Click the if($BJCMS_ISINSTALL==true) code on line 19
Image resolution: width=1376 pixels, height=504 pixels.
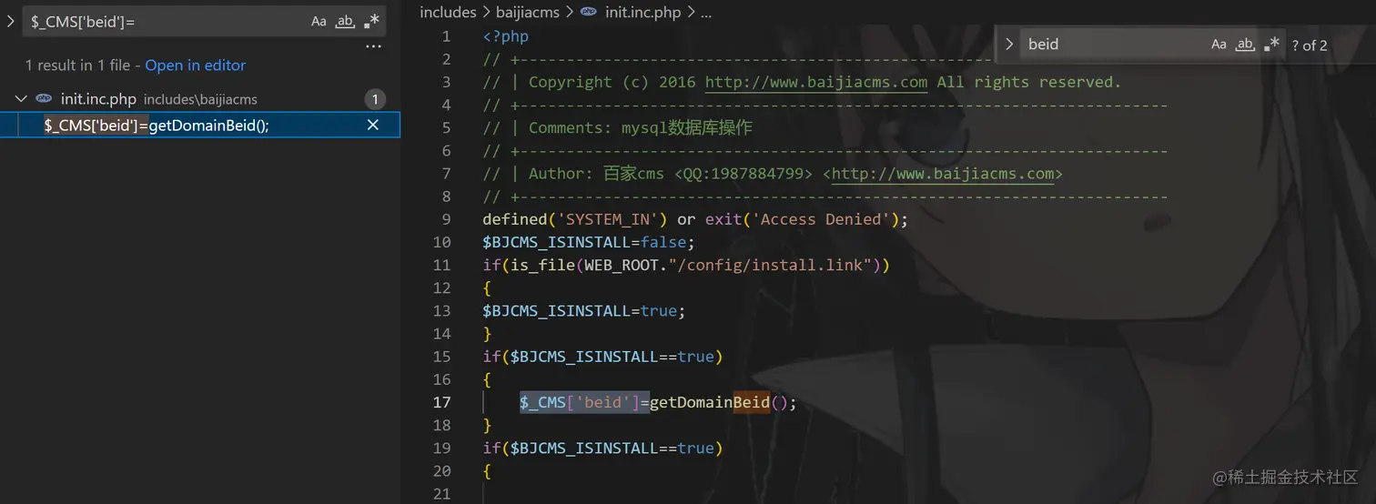[x=602, y=448]
